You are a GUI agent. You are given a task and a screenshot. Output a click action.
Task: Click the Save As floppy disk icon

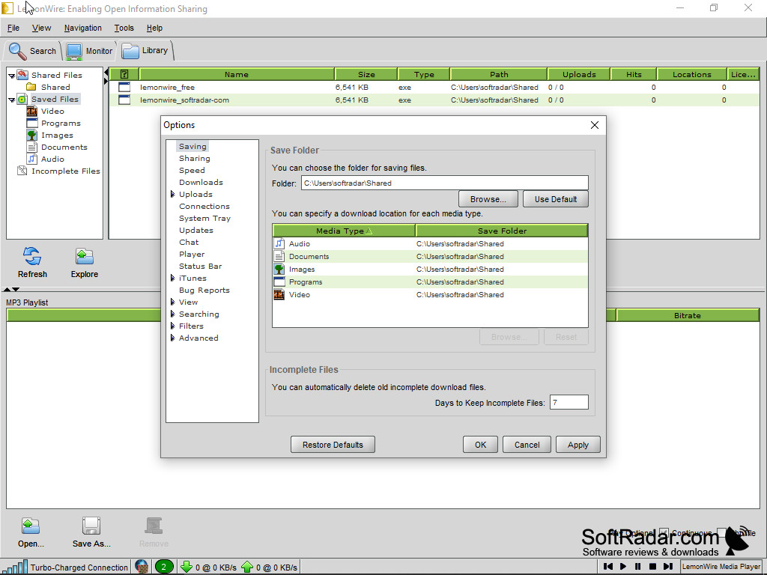(91, 526)
